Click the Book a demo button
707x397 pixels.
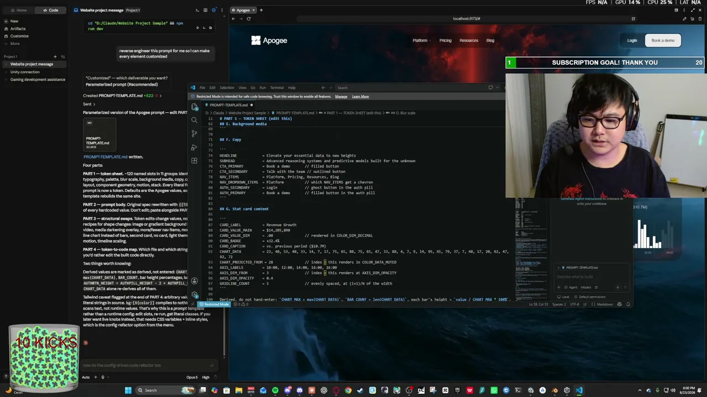[x=663, y=40]
